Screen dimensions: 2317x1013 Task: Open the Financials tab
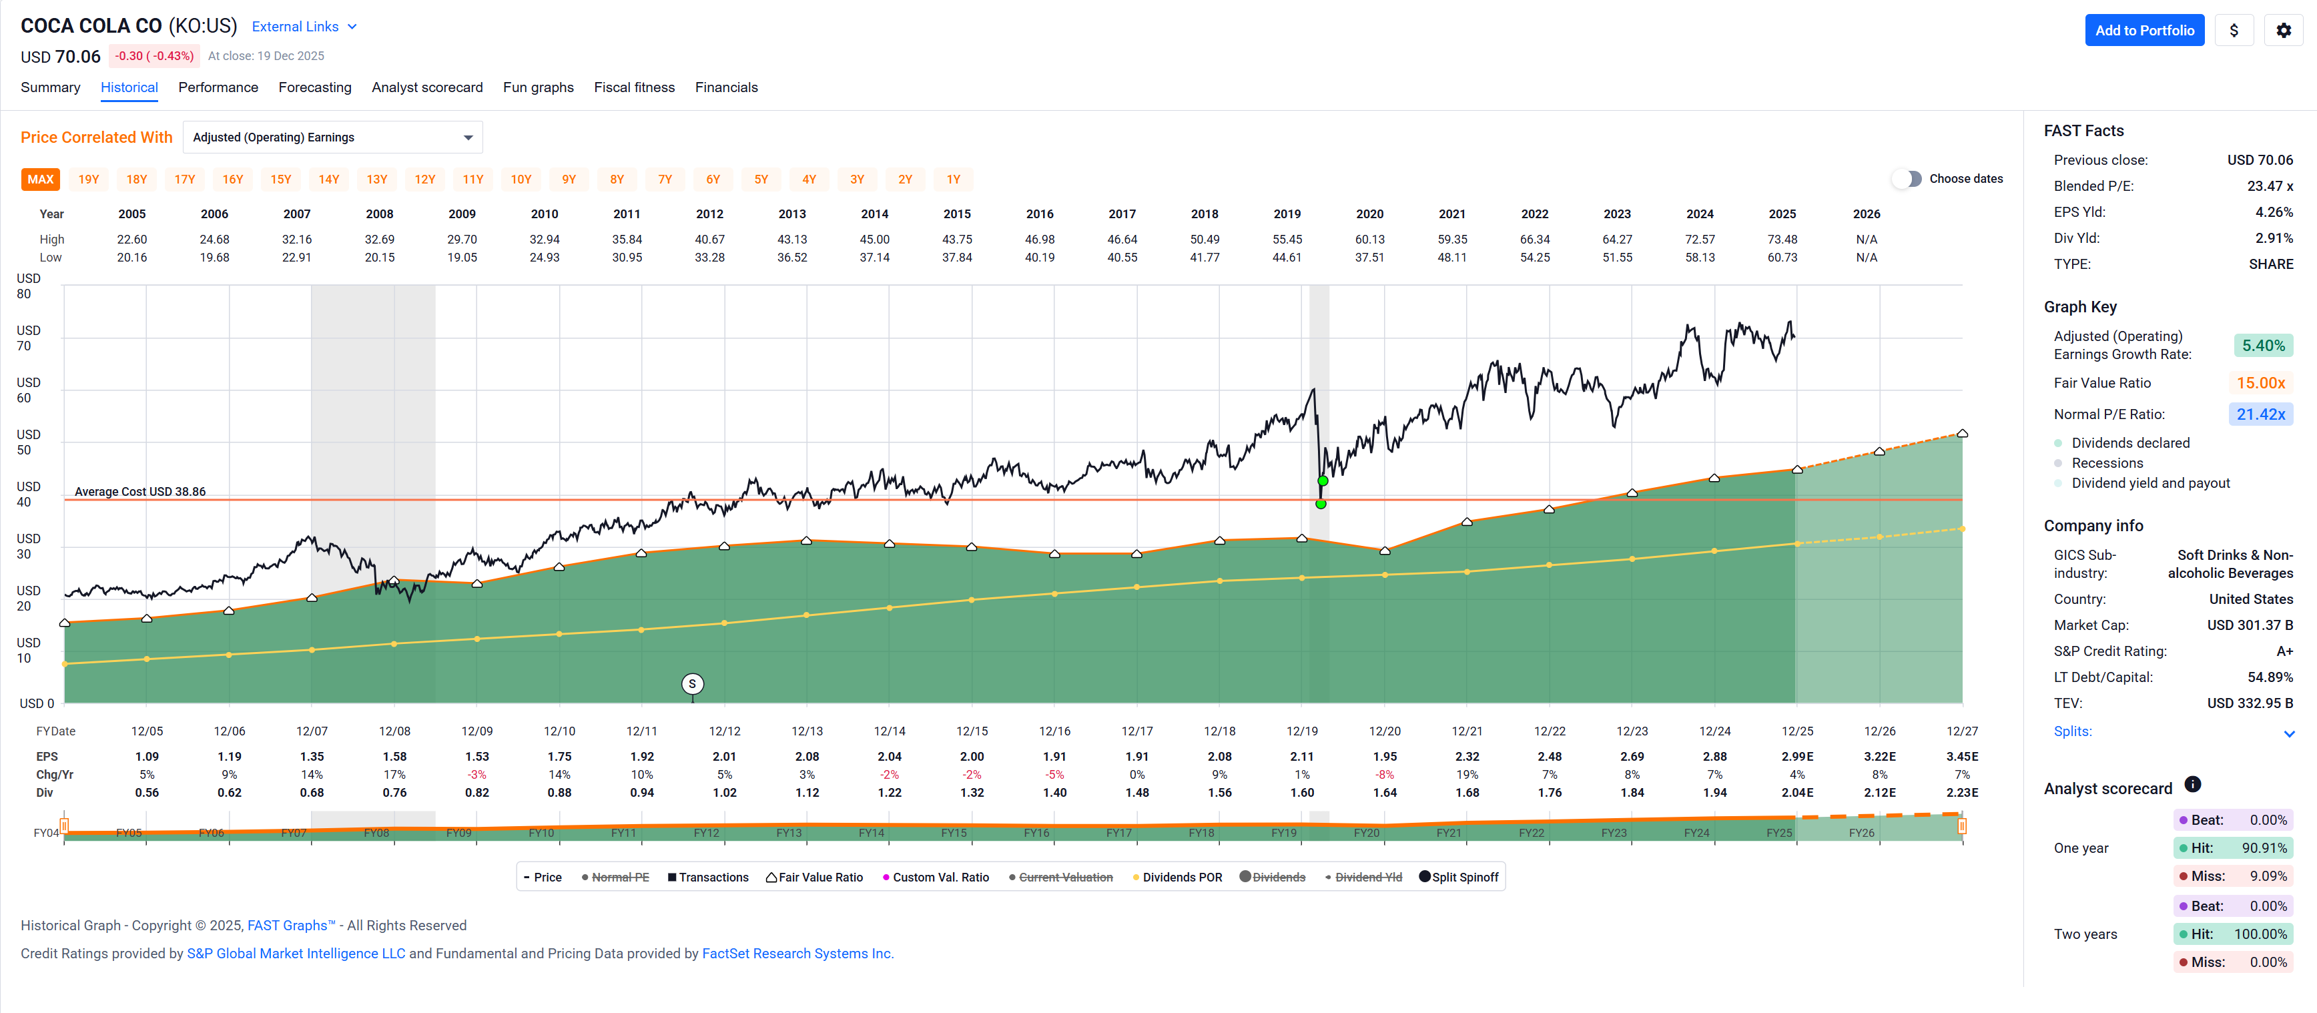[x=726, y=87]
